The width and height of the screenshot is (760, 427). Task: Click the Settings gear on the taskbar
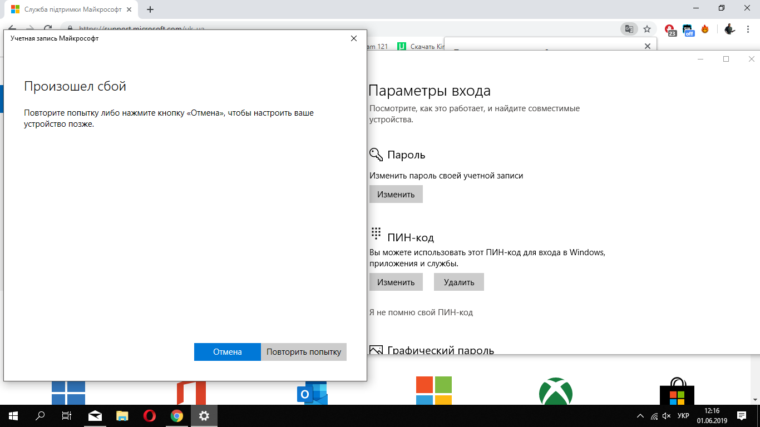coord(204,415)
